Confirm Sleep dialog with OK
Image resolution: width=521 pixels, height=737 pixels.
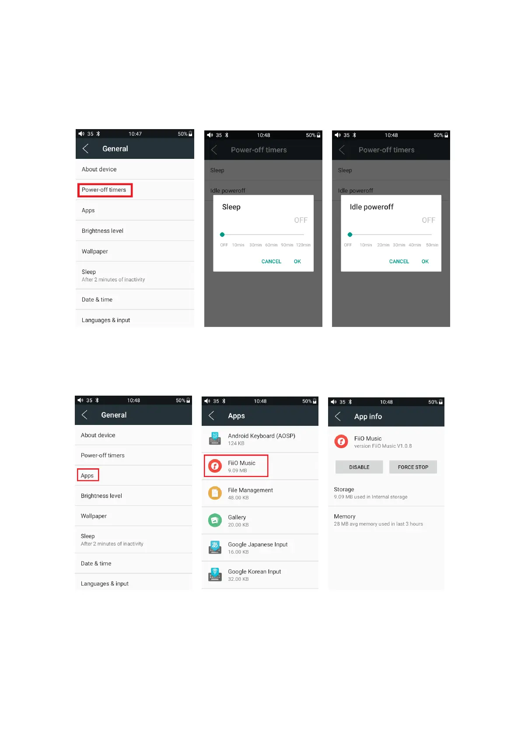coord(297,261)
